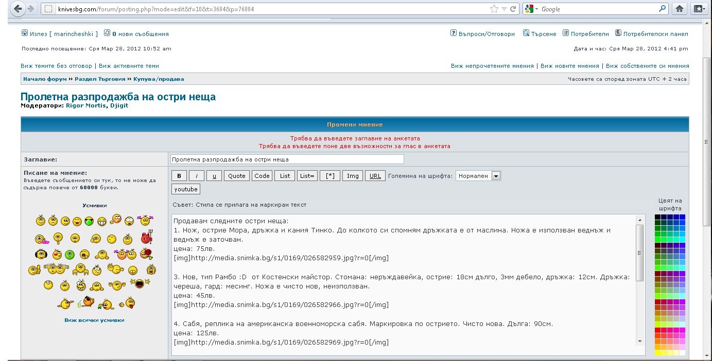Screen dimensions: 712x361
Task: Click the Quote BBCode button
Action: pyautogui.click(x=237, y=176)
